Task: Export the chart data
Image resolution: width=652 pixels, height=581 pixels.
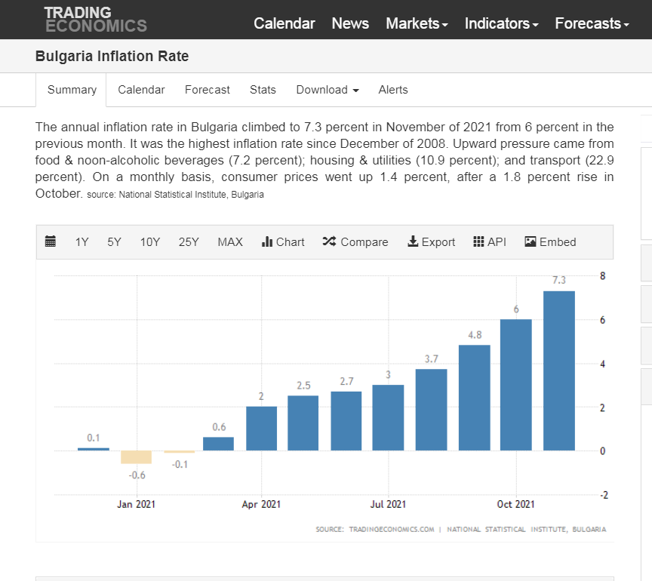Action: click(x=431, y=241)
